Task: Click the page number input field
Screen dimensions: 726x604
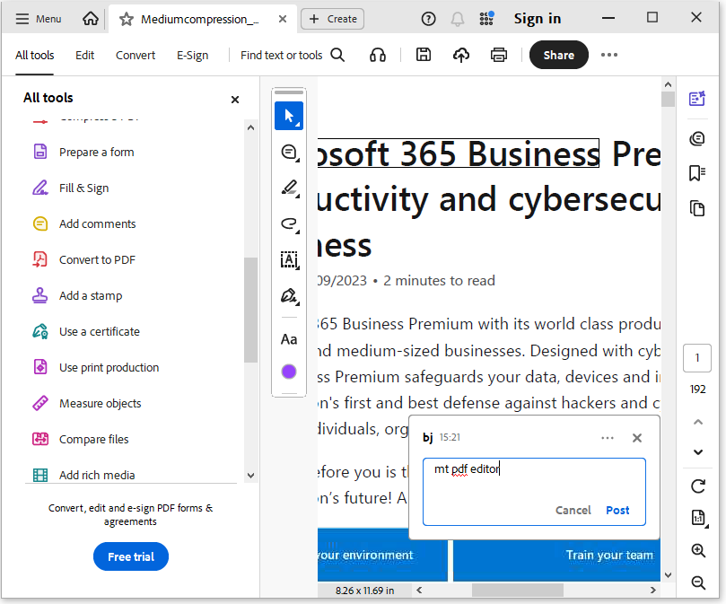Action: click(x=697, y=357)
